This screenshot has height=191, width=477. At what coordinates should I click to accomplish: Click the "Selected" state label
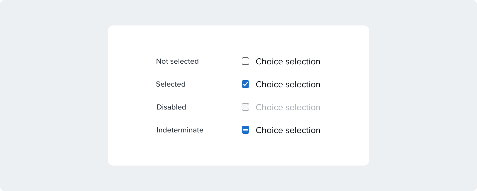tap(170, 84)
